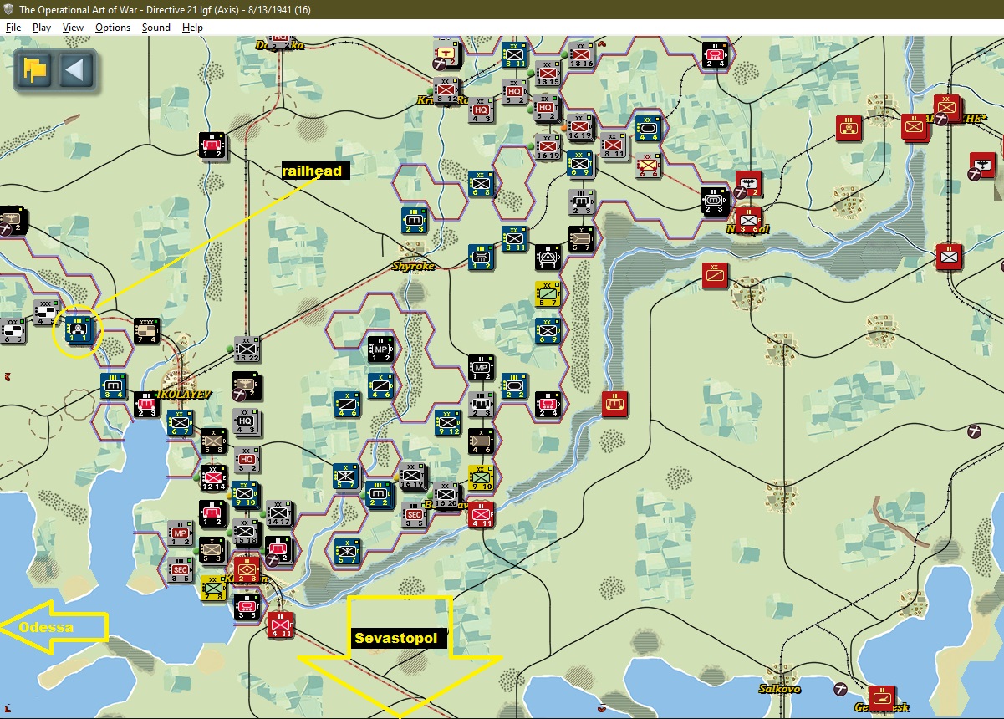Viewport: 1004px width, 719px height.
Task: Select the blue infantry division 6-7
Action: (x=179, y=423)
